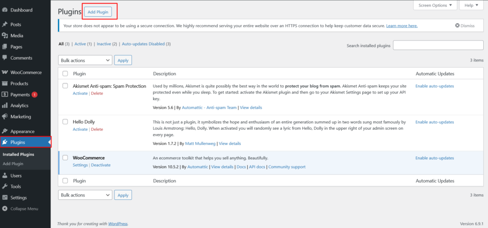Expand the Screen Options panel

pos(435,5)
